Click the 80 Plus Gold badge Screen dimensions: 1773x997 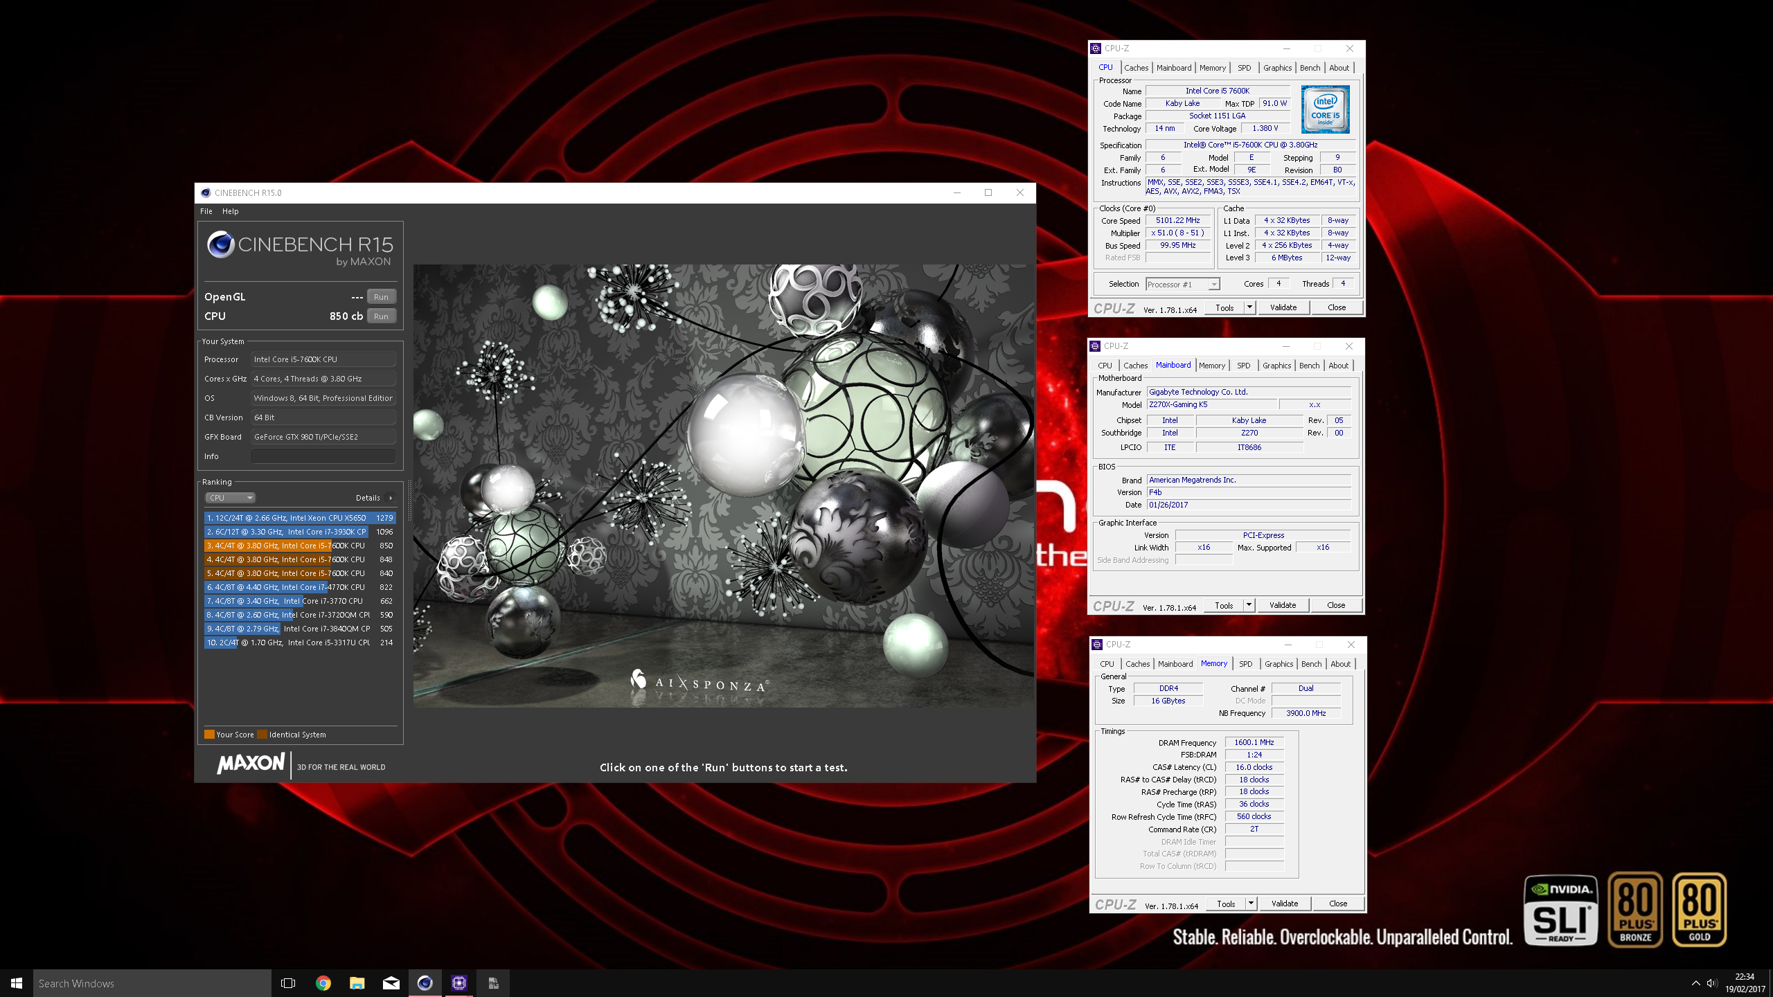1700,910
